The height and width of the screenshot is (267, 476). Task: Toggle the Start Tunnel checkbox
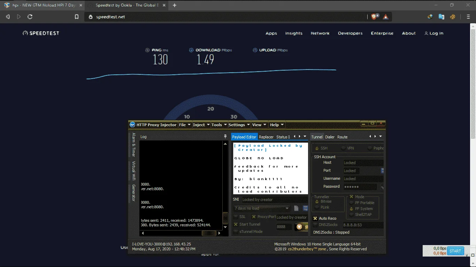coord(236,225)
